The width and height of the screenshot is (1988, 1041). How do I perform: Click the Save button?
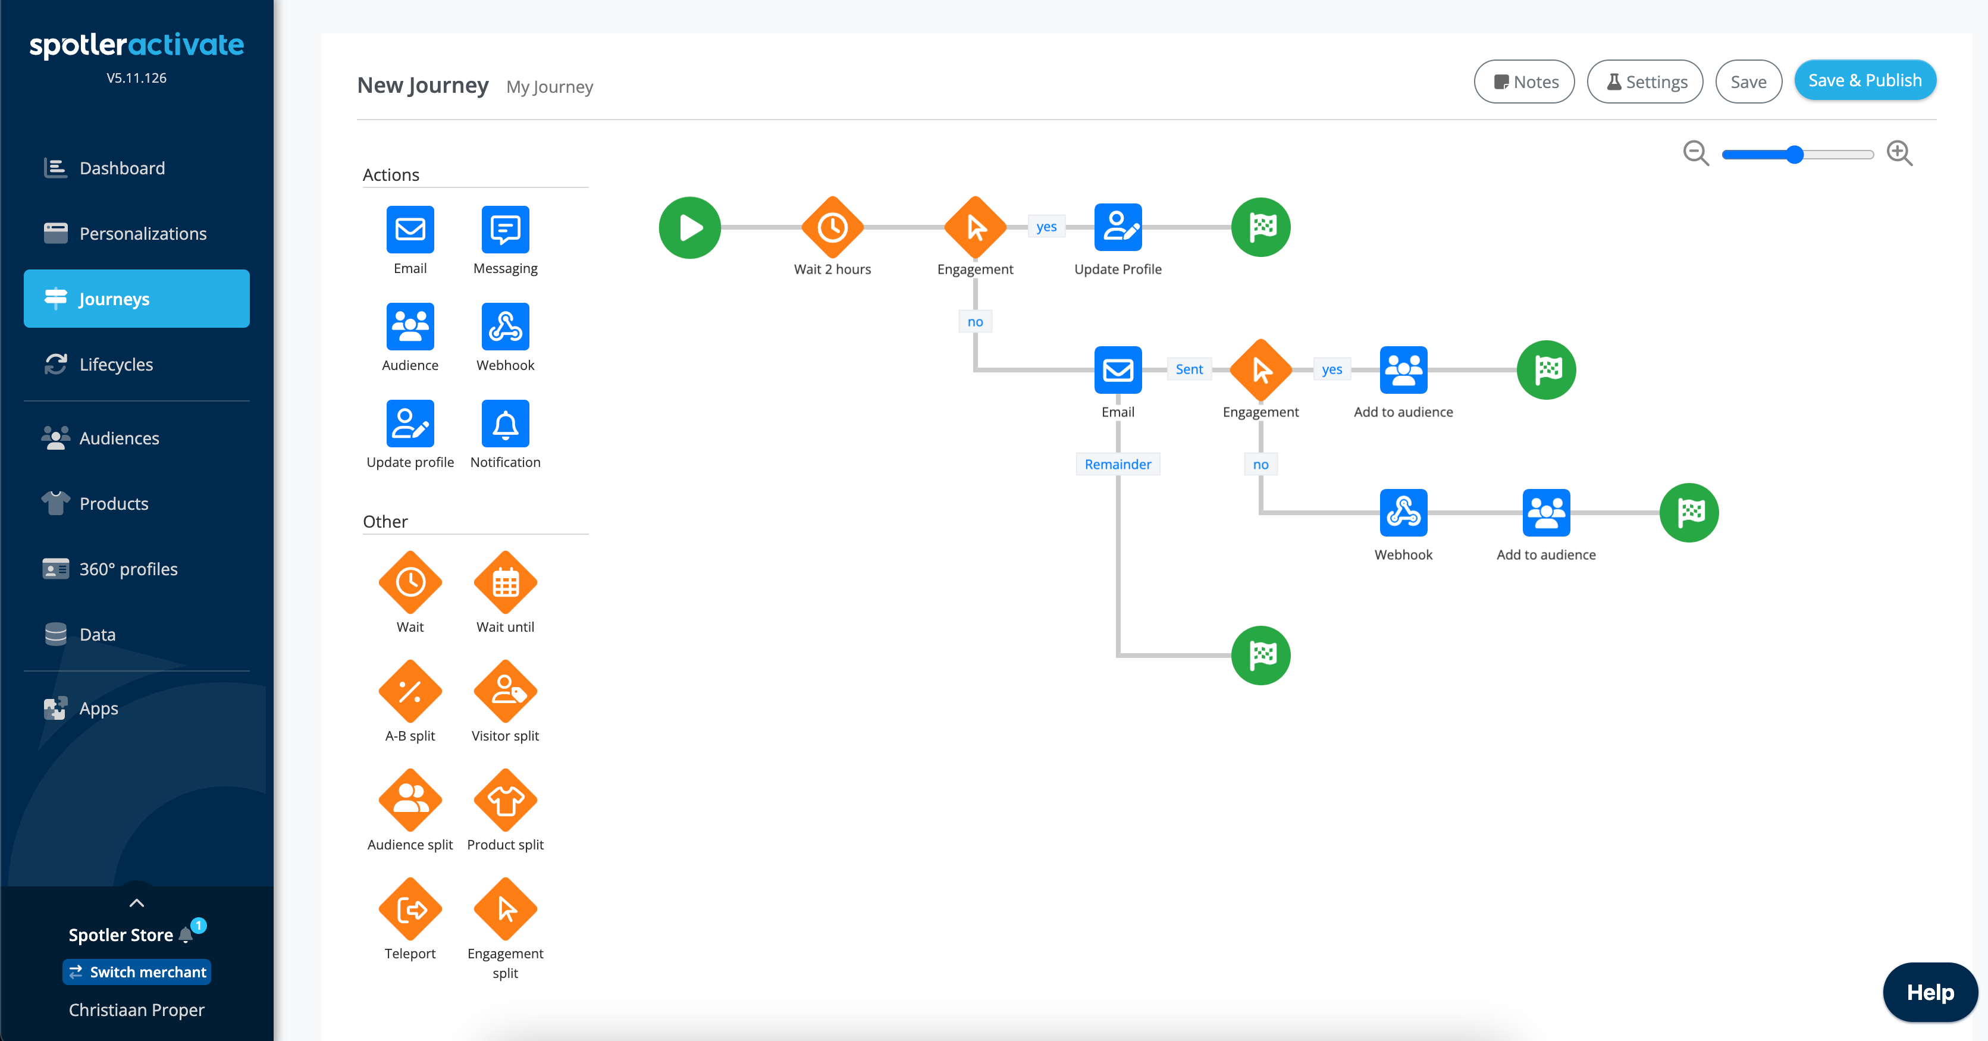[1748, 81]
